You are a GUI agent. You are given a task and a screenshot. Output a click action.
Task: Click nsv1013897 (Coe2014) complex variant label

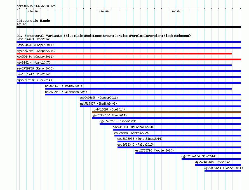[108, 109]
